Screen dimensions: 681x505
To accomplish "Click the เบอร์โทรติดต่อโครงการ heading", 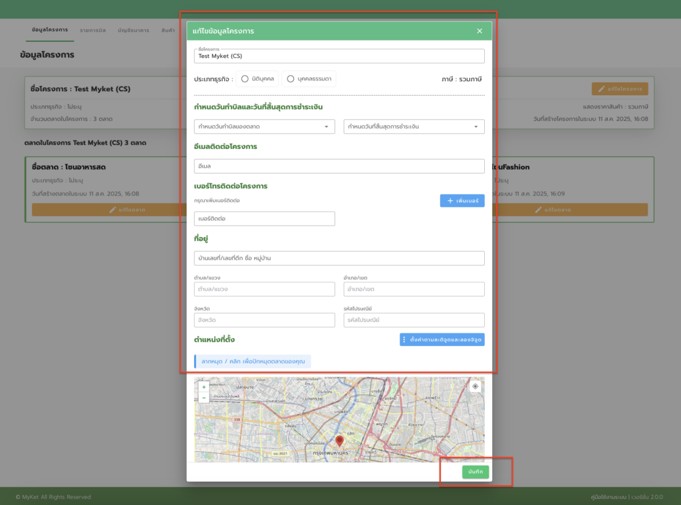I will coord(231,186).
